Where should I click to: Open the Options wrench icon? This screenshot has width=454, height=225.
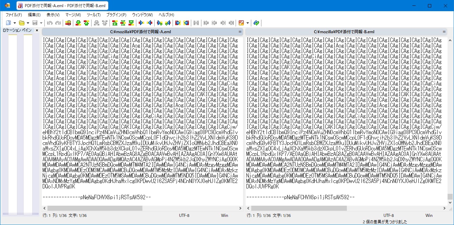coord(241,23)
